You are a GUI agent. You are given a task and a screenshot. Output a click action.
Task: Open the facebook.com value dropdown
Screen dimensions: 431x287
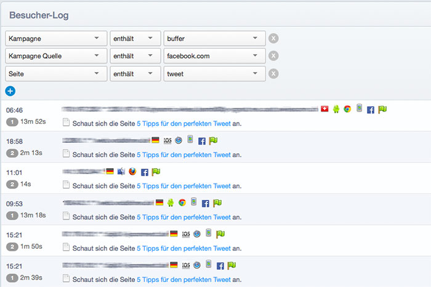[x=215, y=56]
